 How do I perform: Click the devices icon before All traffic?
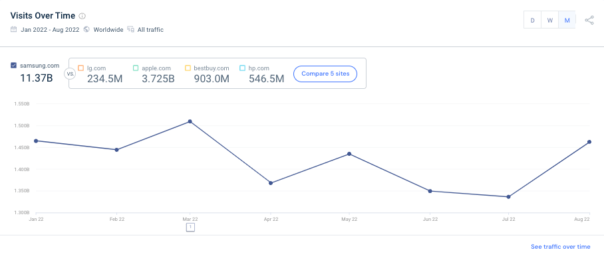(131, 30)
